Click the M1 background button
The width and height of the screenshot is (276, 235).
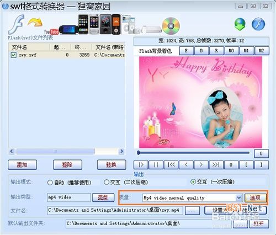(x=246, y=51)
